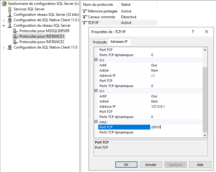Image resolution: width=216 pixels, height=172 pixels.
Task: Collapse Configuration du réseau SQL Server node
Action: pos(4,26)
